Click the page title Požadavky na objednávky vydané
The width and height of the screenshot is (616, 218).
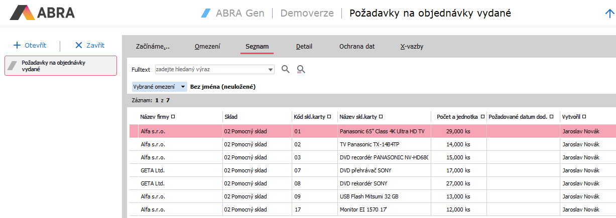(x=430, y=13)
